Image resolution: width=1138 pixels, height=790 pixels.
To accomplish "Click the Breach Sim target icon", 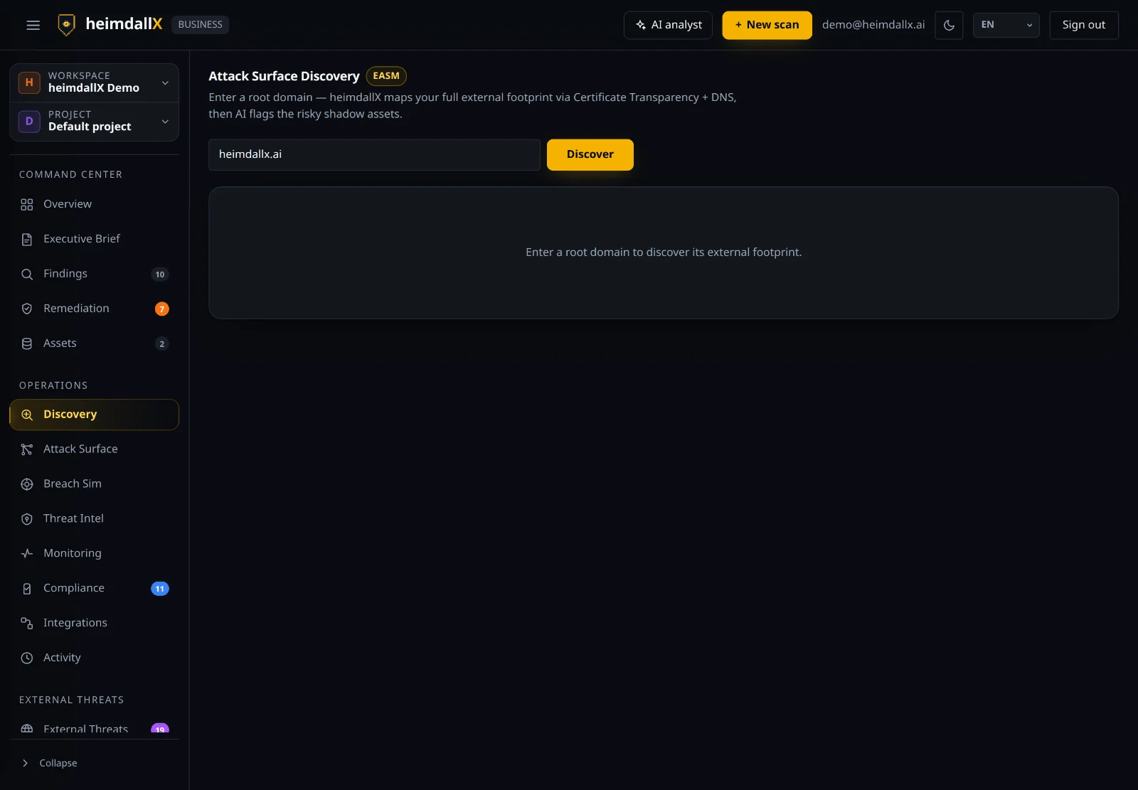I will pyautogui.click(x=27, y=484).
